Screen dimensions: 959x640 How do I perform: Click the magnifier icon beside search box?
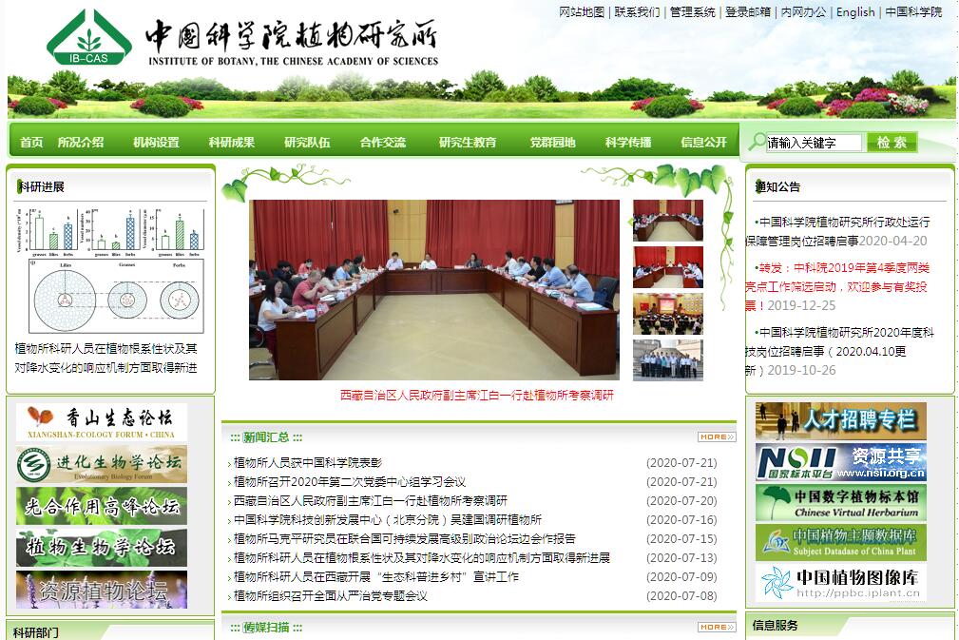tap(757, 143)
